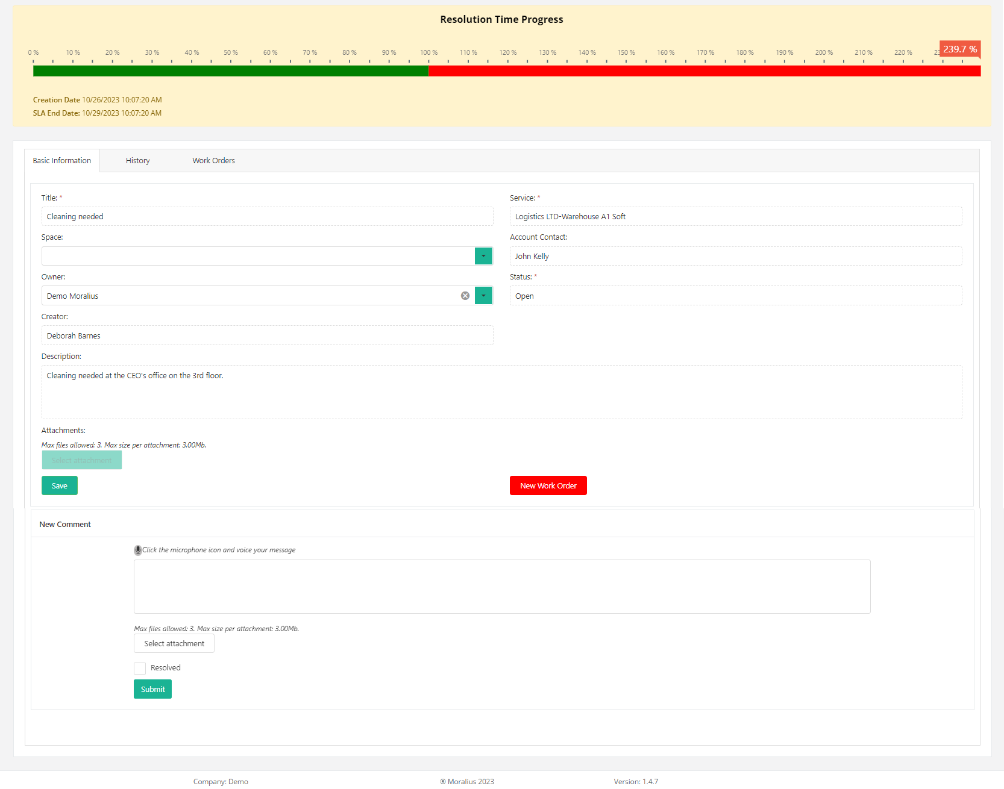
Task: Toggle the Resolved checkbox
Action: click(140, 668)
